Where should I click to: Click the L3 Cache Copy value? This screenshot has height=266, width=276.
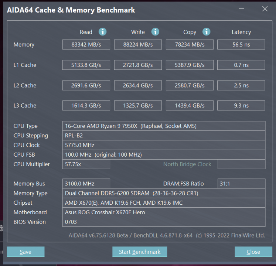(190, 106)
